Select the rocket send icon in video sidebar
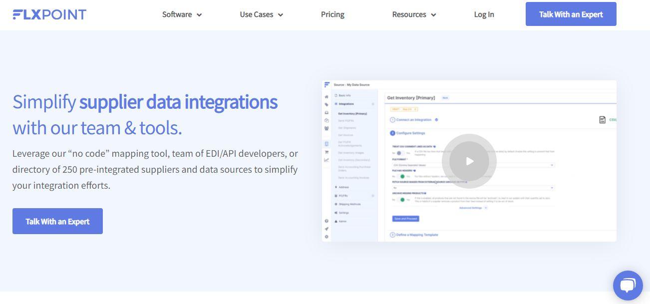This screenshot has height=304, width=650. [x=326, y=229]
